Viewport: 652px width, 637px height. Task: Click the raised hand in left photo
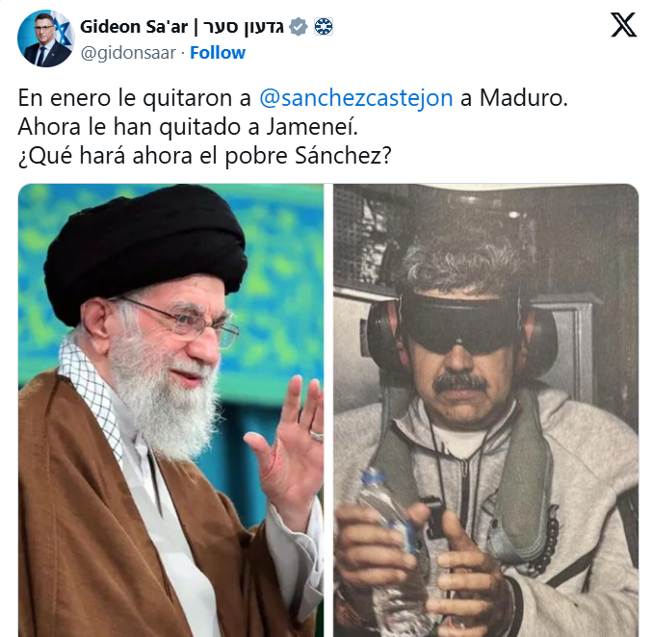[x=287, y=446]
